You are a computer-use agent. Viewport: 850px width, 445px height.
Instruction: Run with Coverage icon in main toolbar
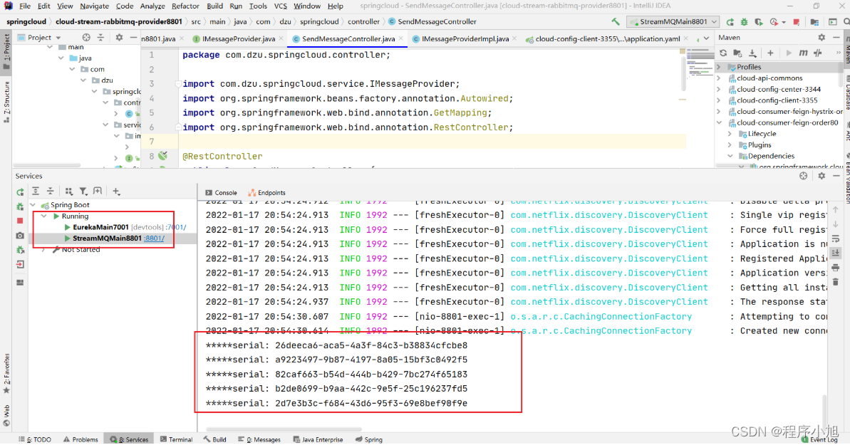click(x=758, y=21)
